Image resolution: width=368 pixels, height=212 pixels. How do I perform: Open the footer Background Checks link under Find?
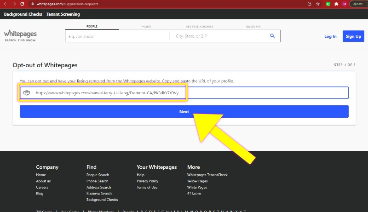tap(102, 200)
